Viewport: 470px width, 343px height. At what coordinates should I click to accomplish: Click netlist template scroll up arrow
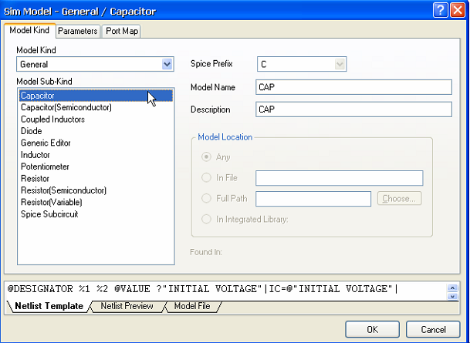click(452, 288)
